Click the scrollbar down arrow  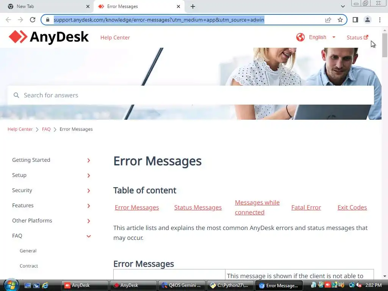[385, 276]
